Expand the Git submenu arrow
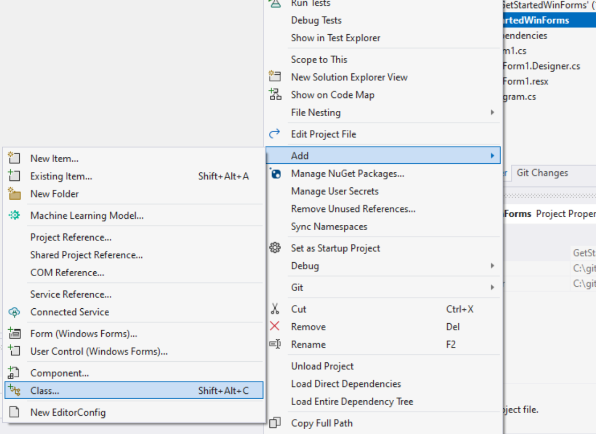 tap(492, 287)
